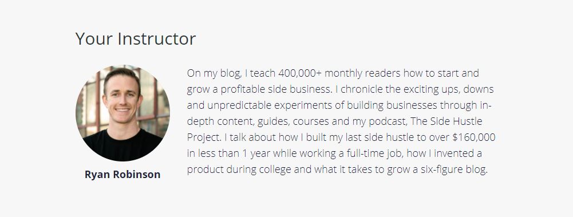Viewport: 573px width, 217px height.
Task: Click the "Ryan Robinson" name label
Action: 122,174
